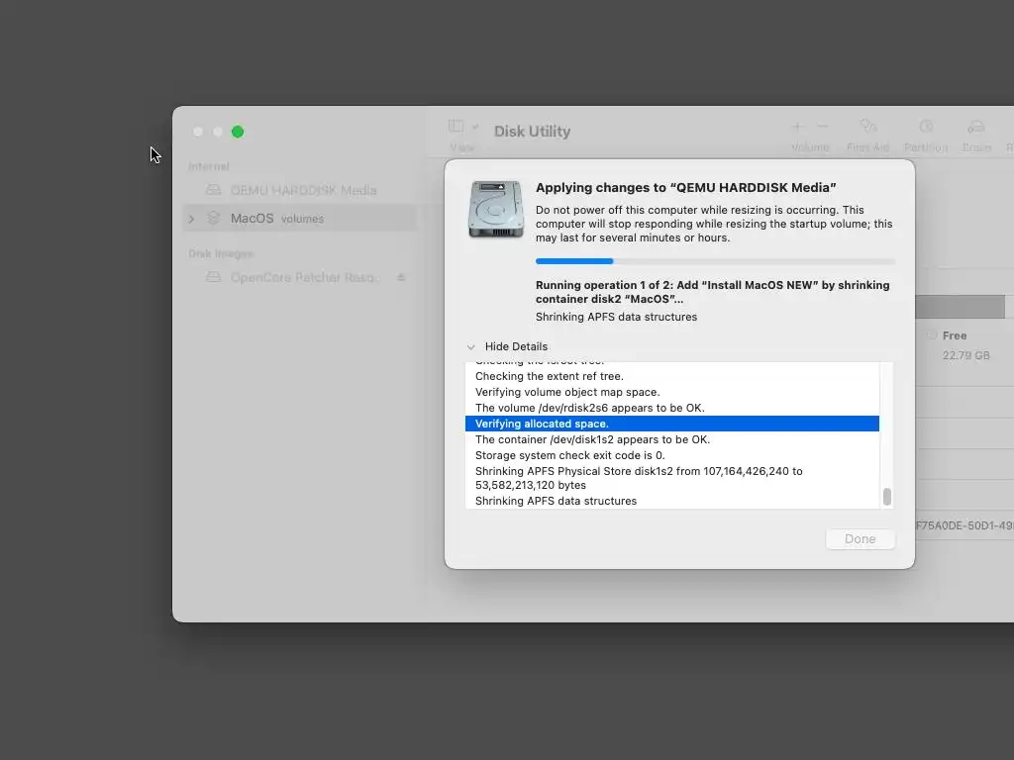Select 'The container /dev/disk1s2 appears to be OK.'
The image size is (1014, 760).
672,439
